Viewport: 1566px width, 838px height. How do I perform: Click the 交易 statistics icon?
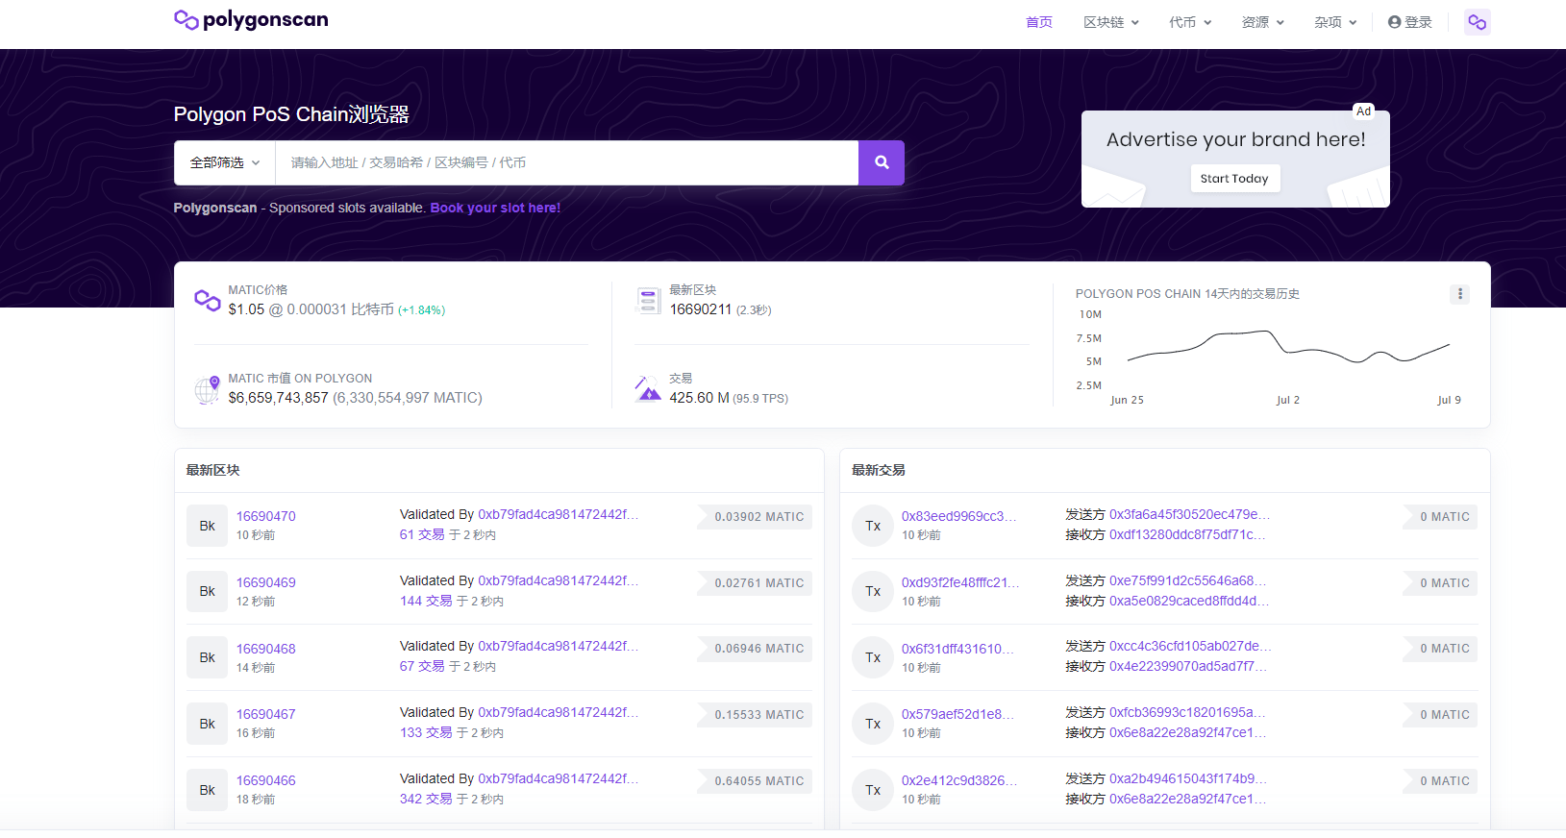tap(649, 389)
